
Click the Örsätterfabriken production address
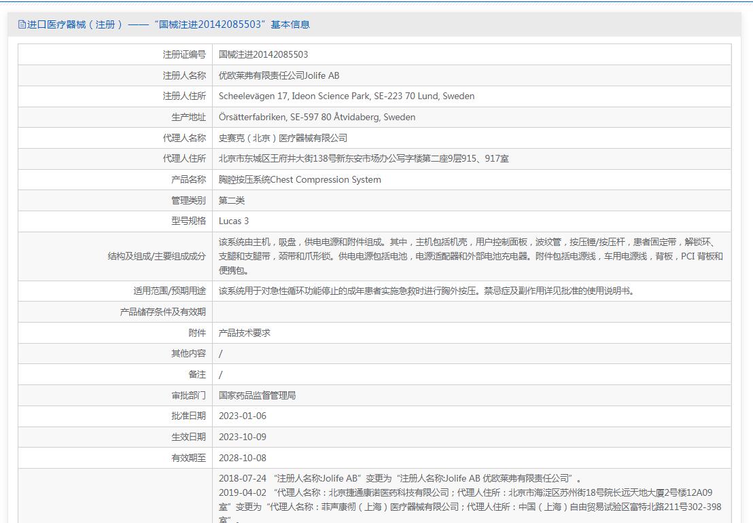click(x=317, y=117)
